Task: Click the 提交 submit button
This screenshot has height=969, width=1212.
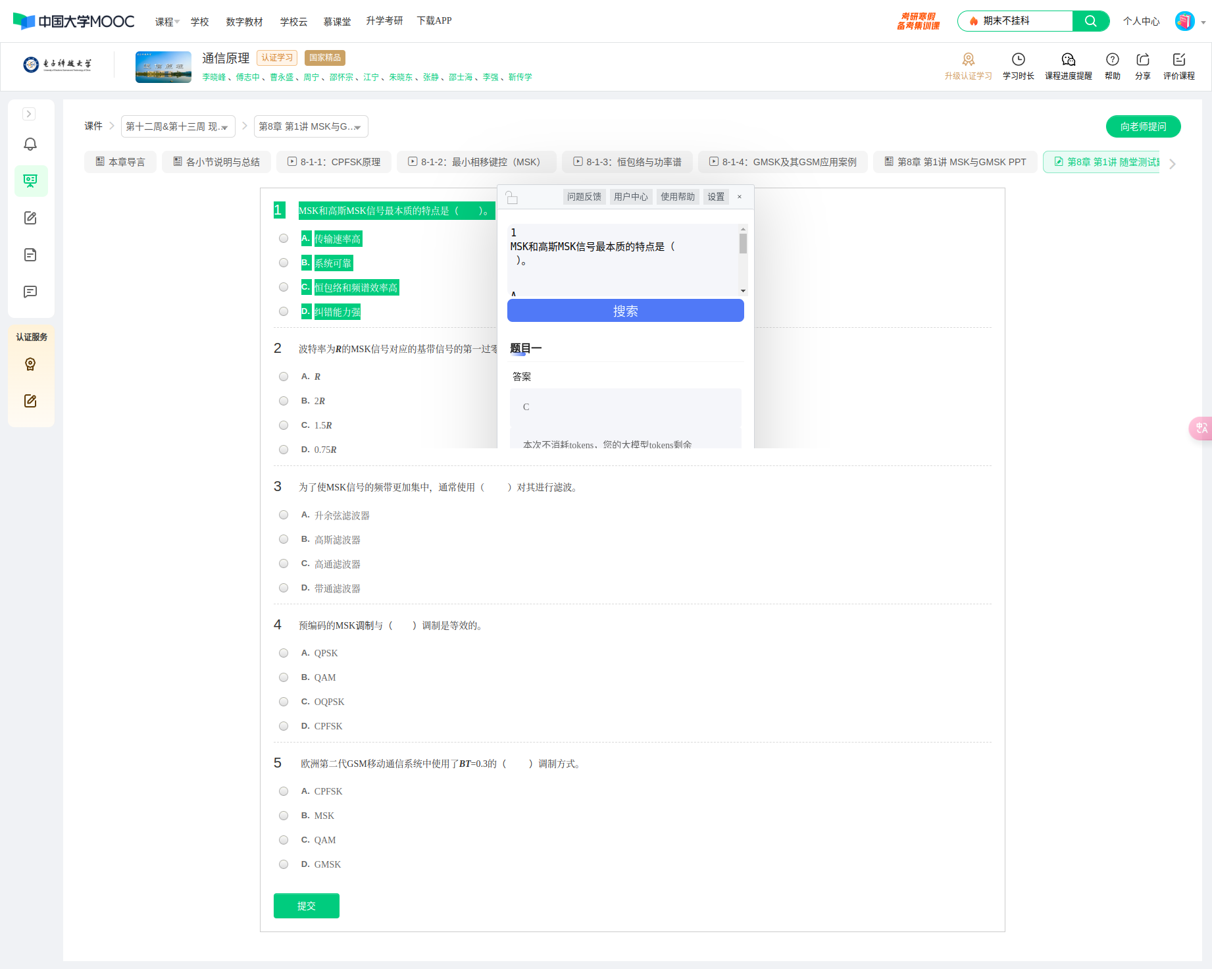Action: [306, 906]
